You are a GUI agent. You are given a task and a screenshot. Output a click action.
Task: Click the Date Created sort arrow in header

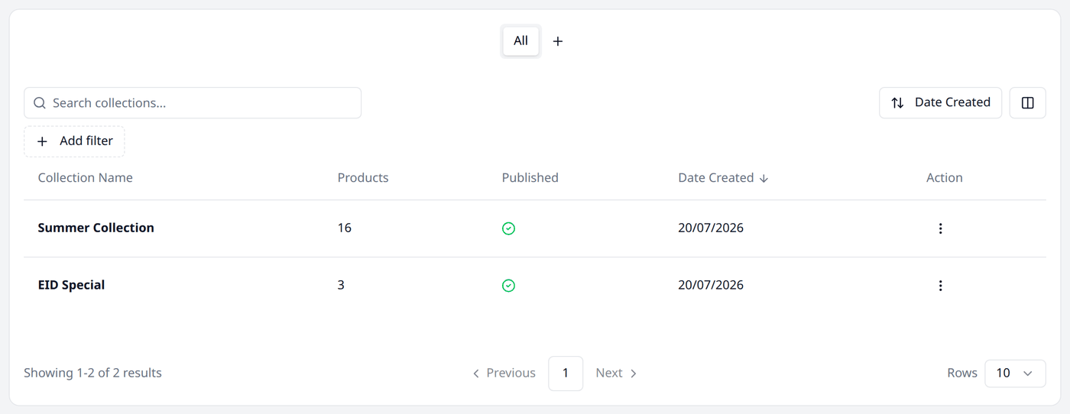pos(764,178)
